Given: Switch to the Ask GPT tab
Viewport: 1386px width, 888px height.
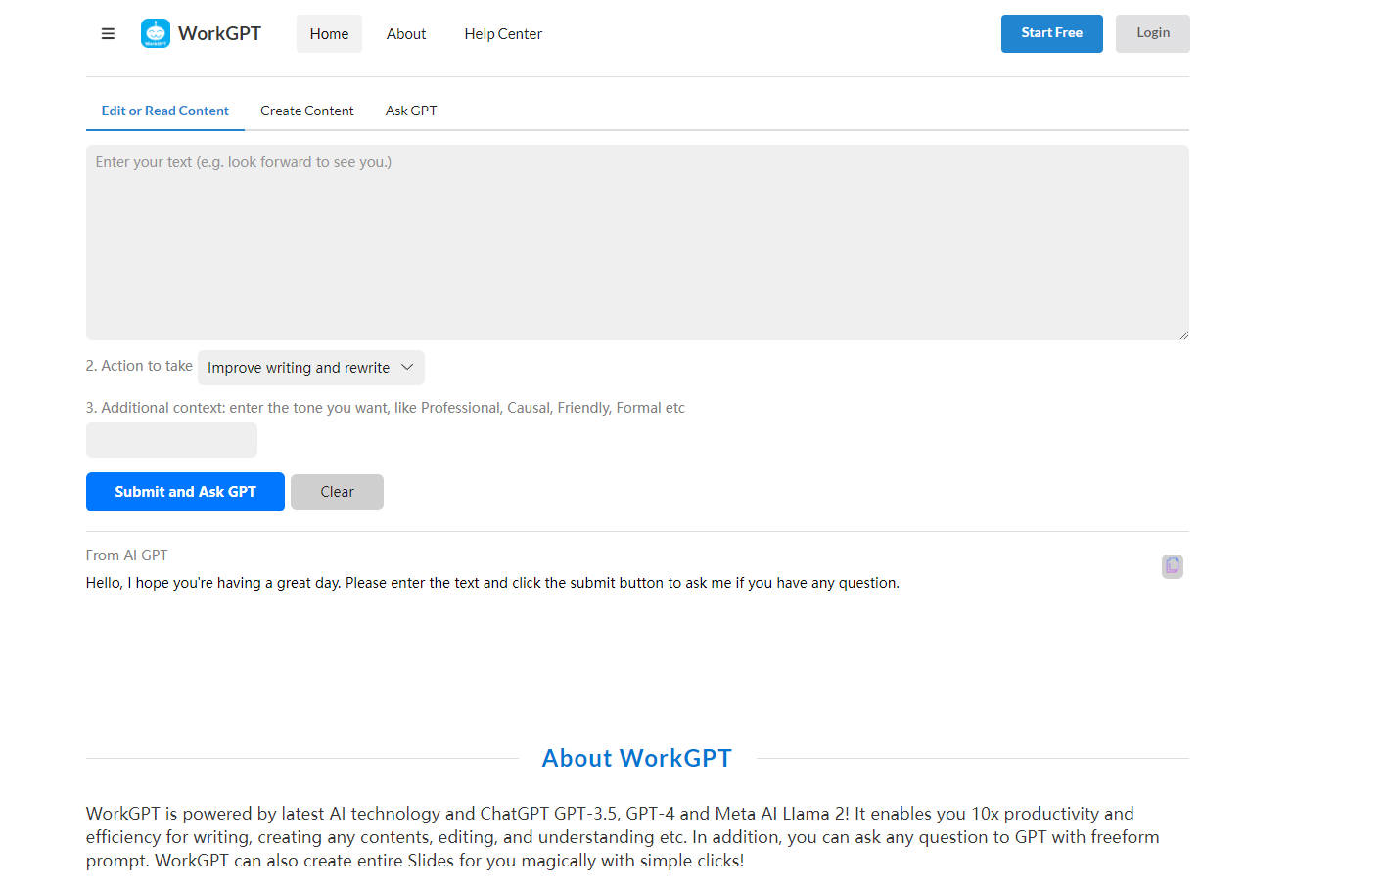Looking at the screenshot, I should 411,111.
